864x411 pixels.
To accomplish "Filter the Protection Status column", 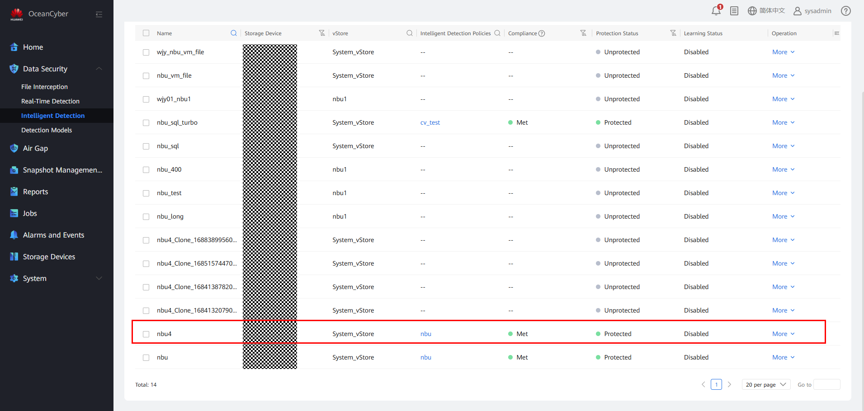I will tap(673, 33).
